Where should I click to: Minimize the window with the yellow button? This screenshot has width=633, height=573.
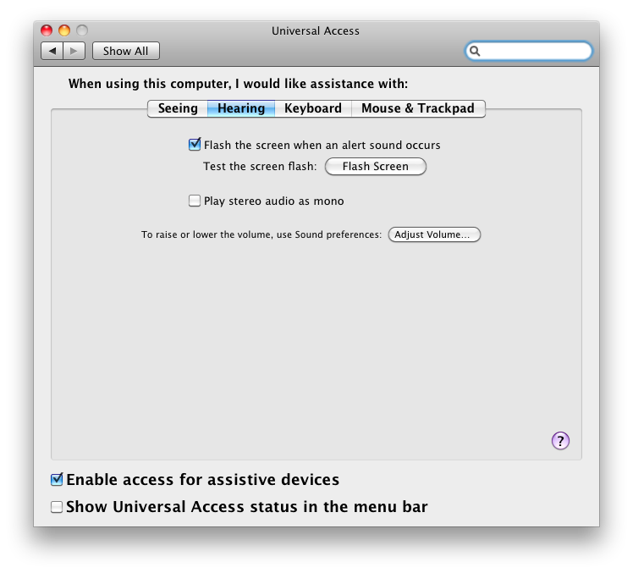click(64, 30)
